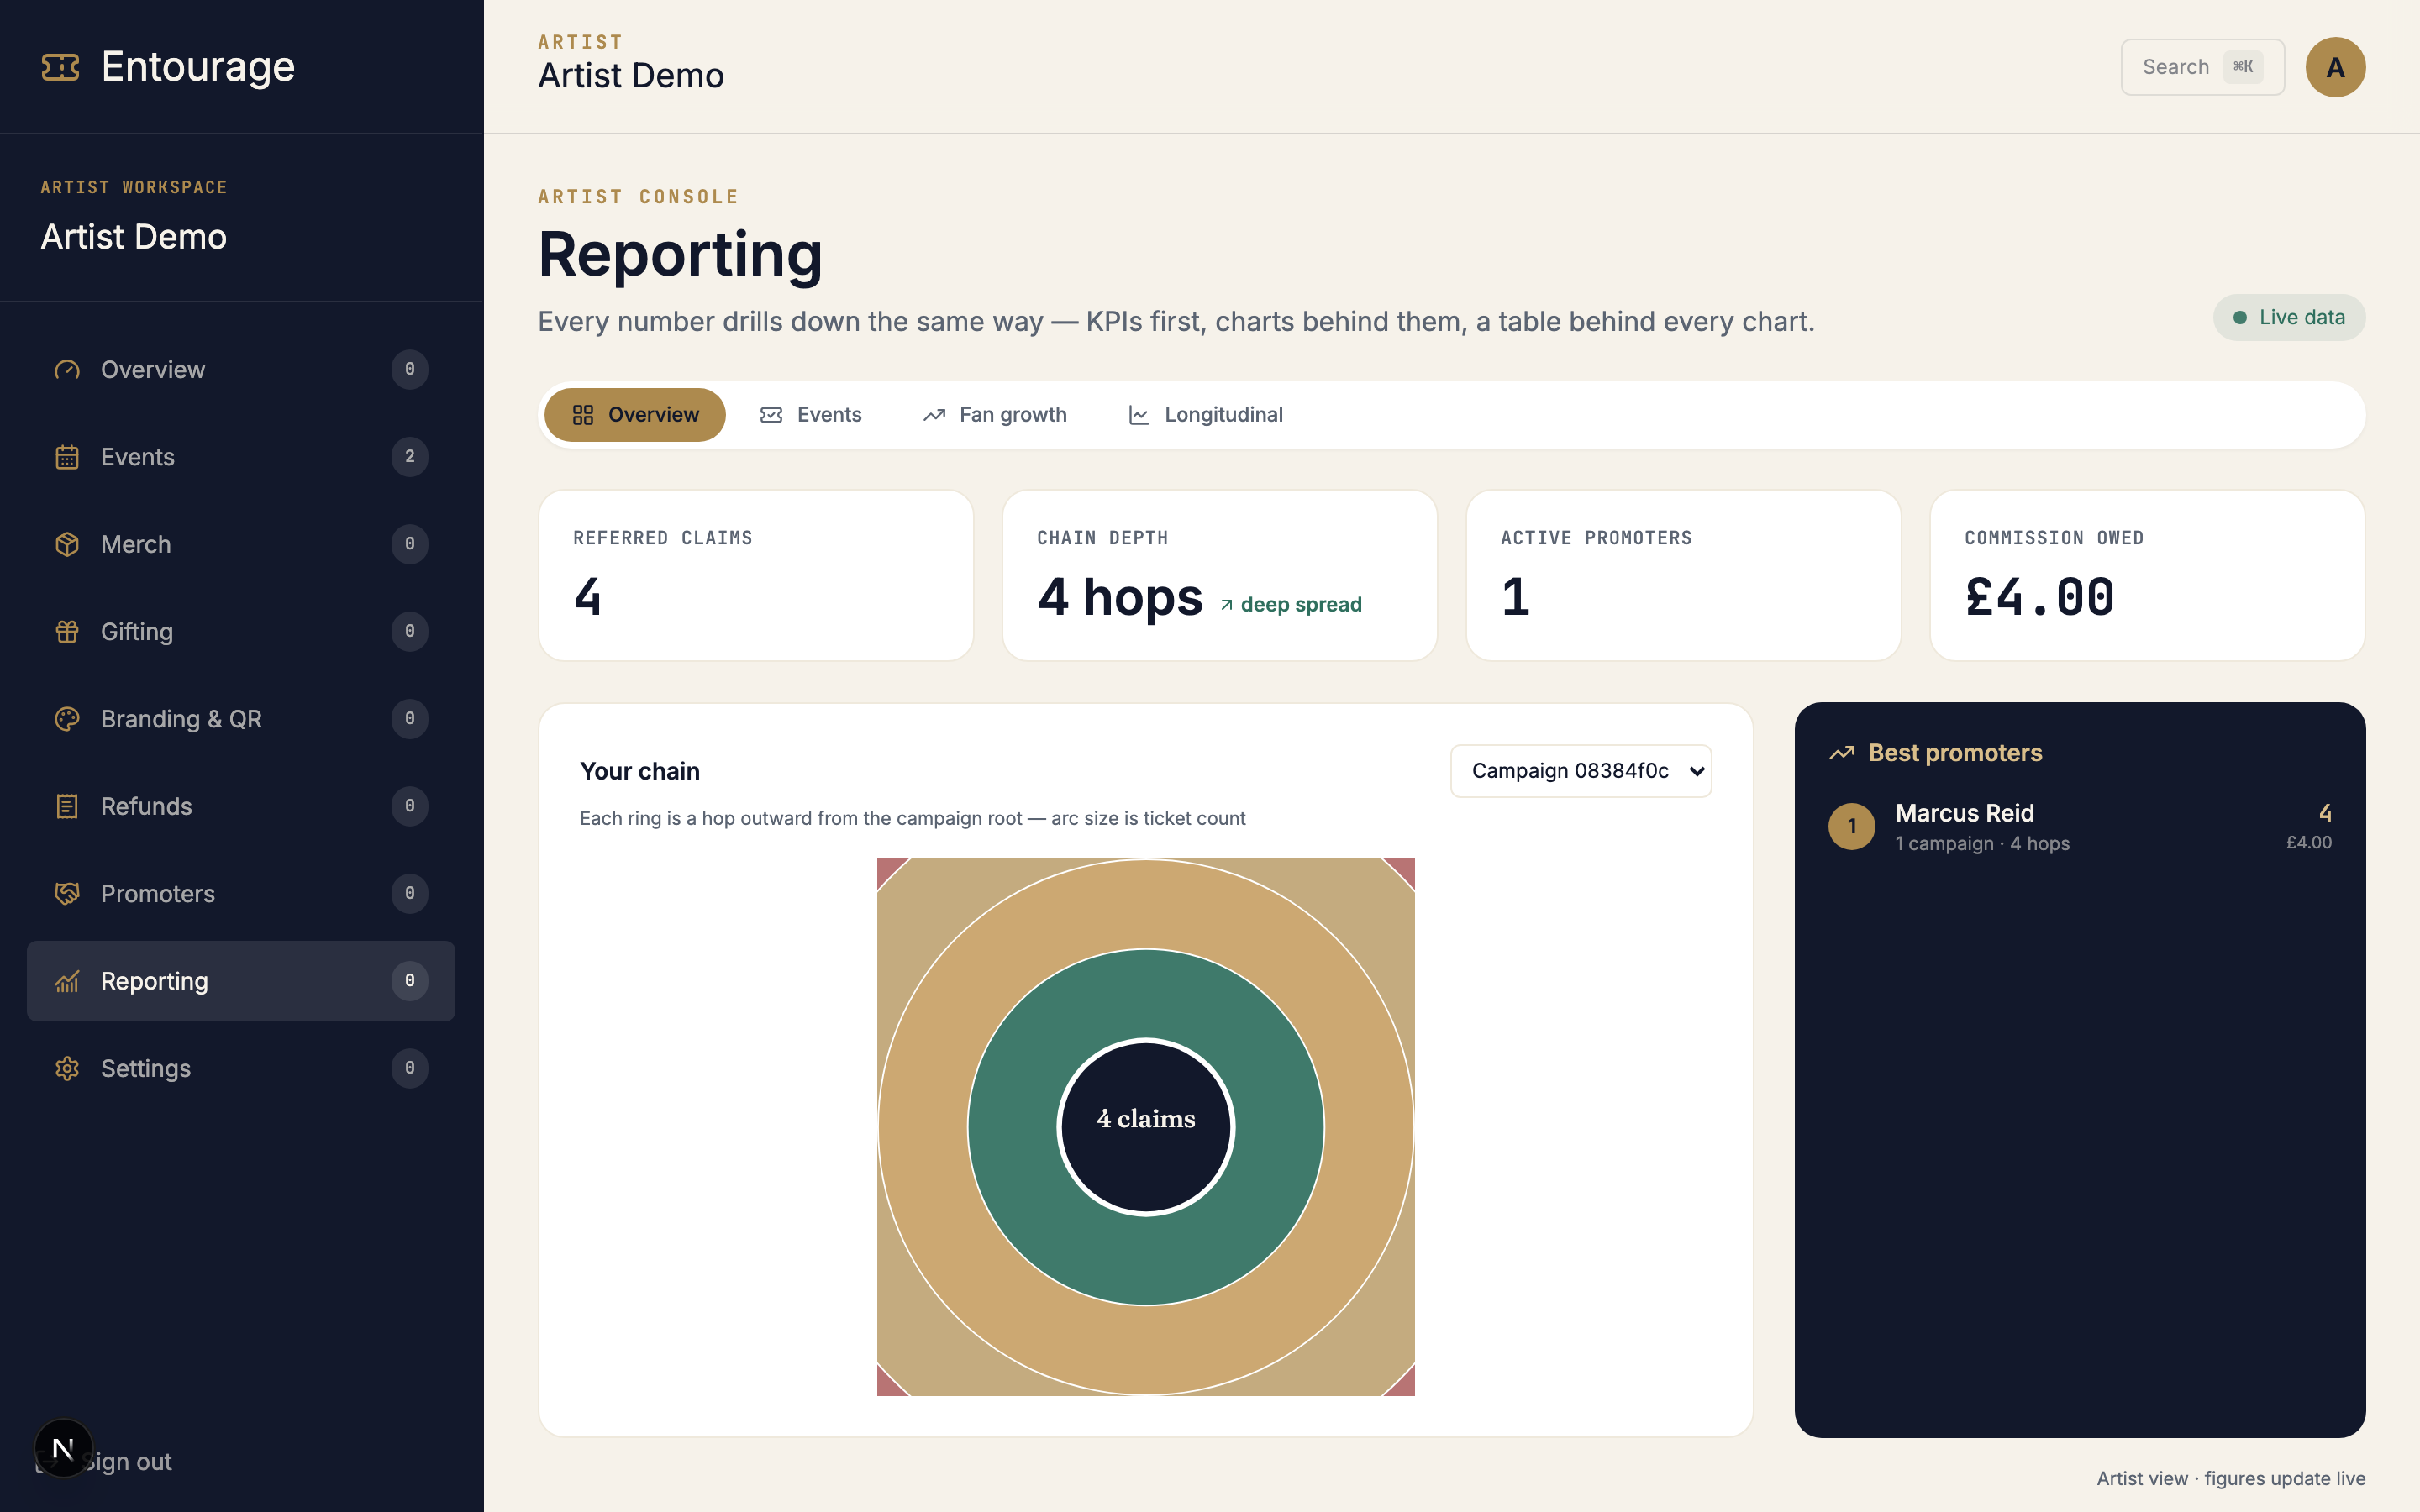Screen dimensions: 2420x1512
Task: Click the Marcus Reid promoter row
Action: tap(2080, 826)
